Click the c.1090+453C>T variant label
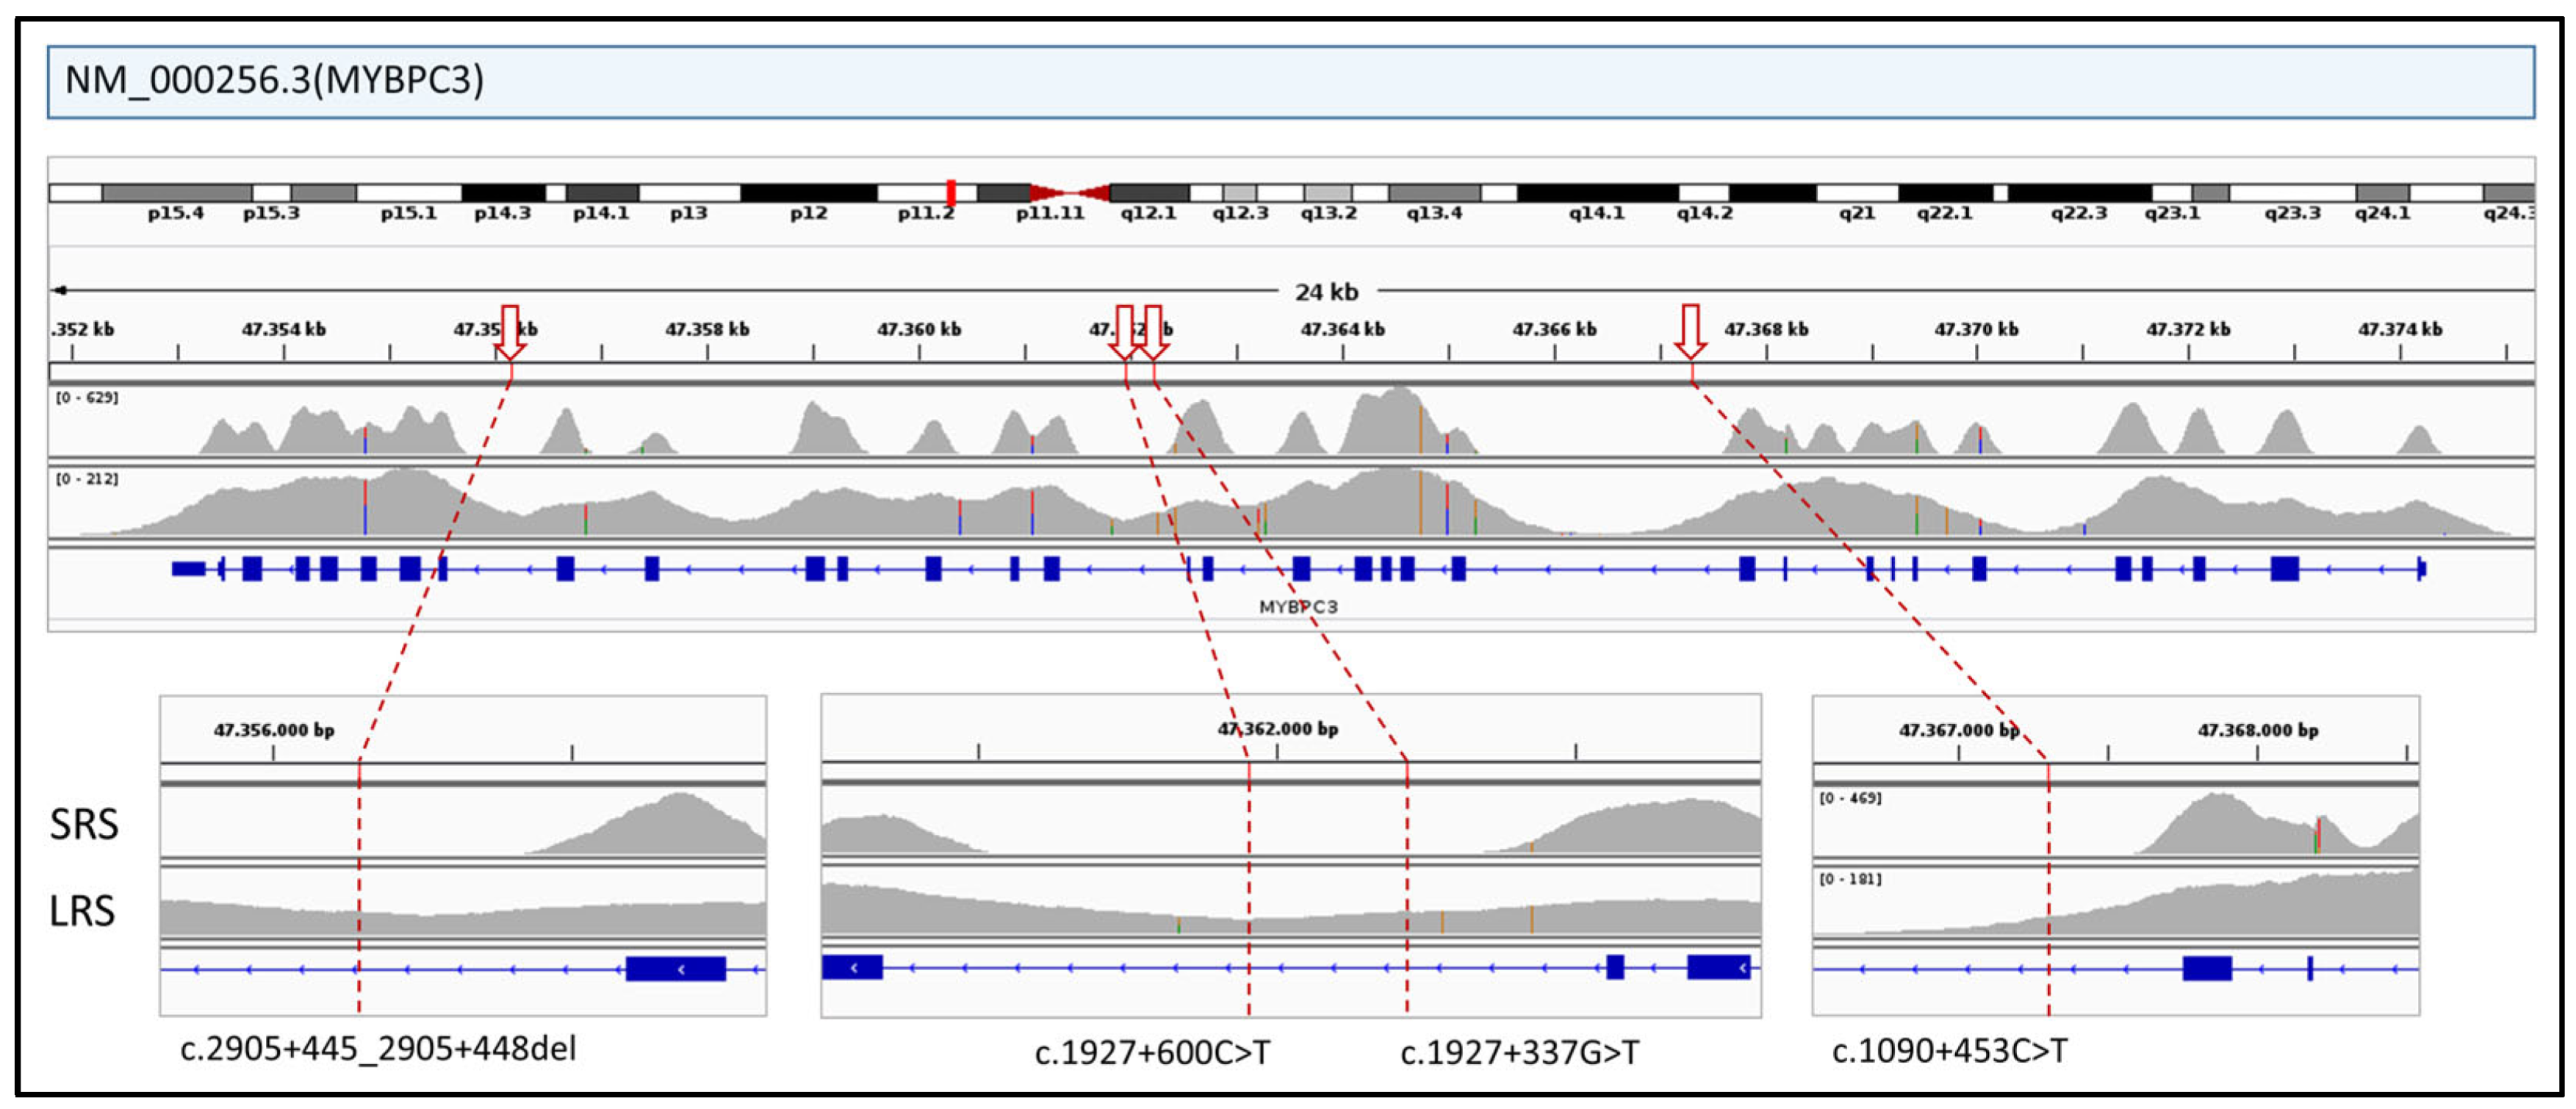 1949,1051
